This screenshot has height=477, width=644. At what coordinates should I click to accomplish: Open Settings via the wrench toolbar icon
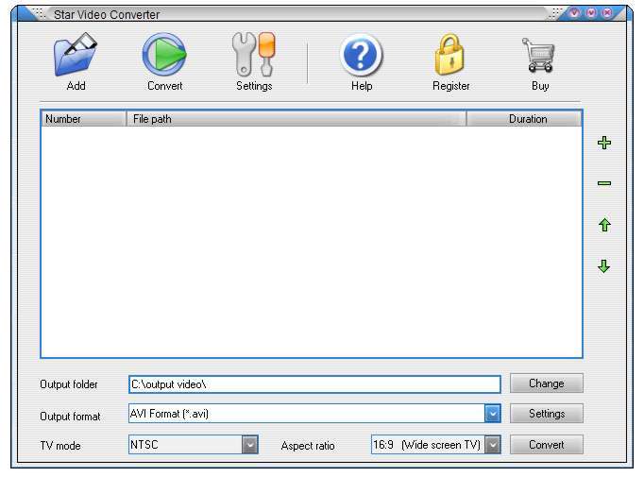pos(253,56)
